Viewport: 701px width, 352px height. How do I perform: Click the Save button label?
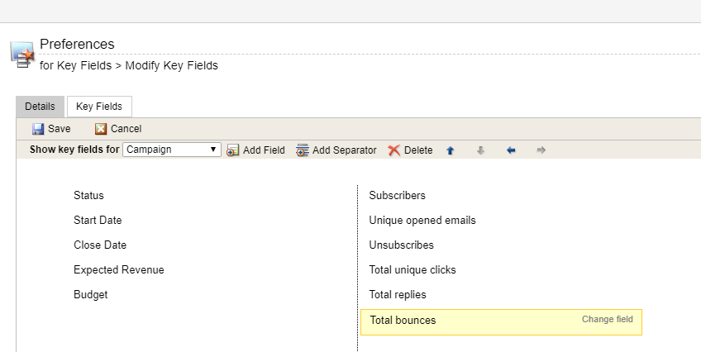coord(59,129)
